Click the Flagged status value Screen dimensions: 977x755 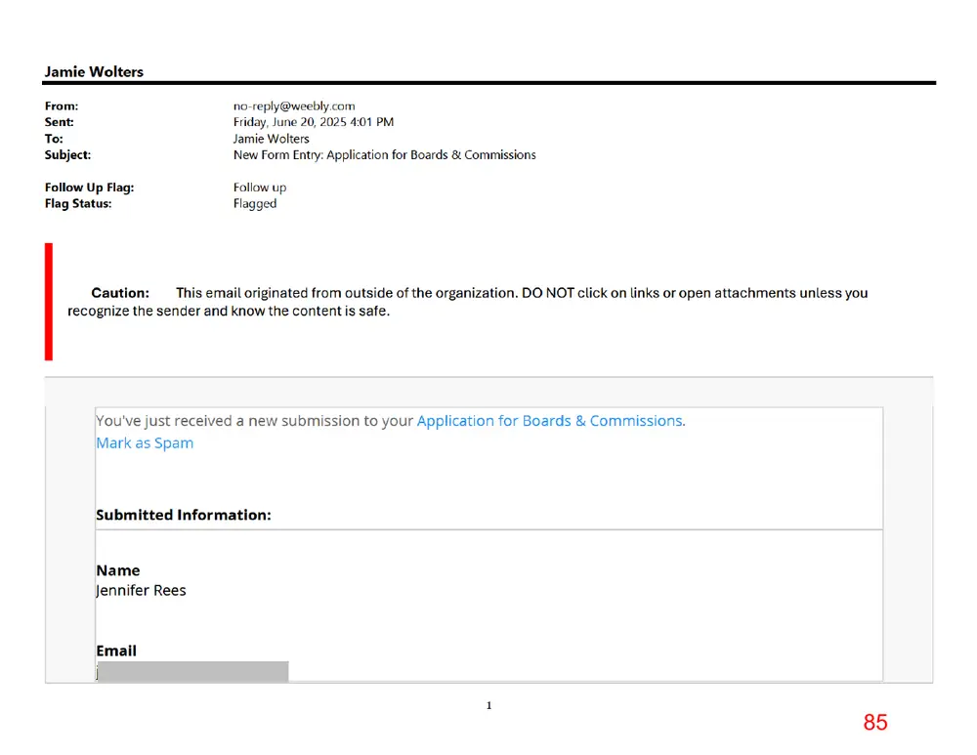point(255,204)
